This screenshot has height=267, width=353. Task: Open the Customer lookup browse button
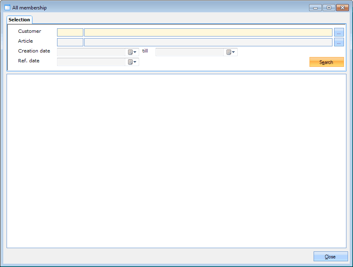point(339,32)
